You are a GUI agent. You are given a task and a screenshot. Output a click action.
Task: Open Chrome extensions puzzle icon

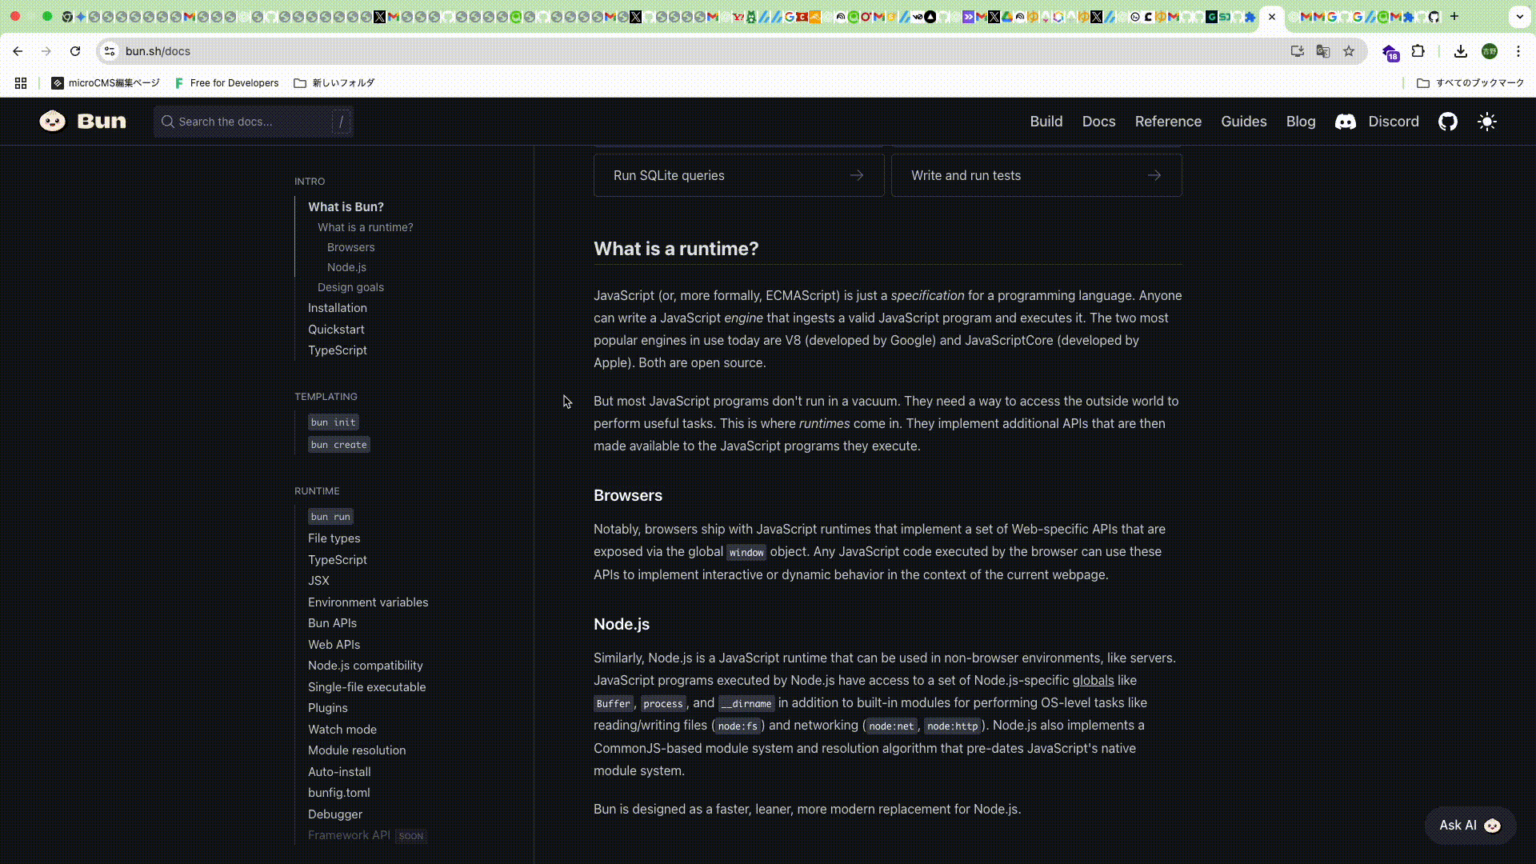tap(1418, 51)
